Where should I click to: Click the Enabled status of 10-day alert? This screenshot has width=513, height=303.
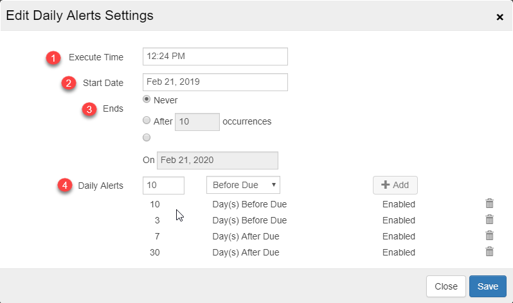[399, 205]
